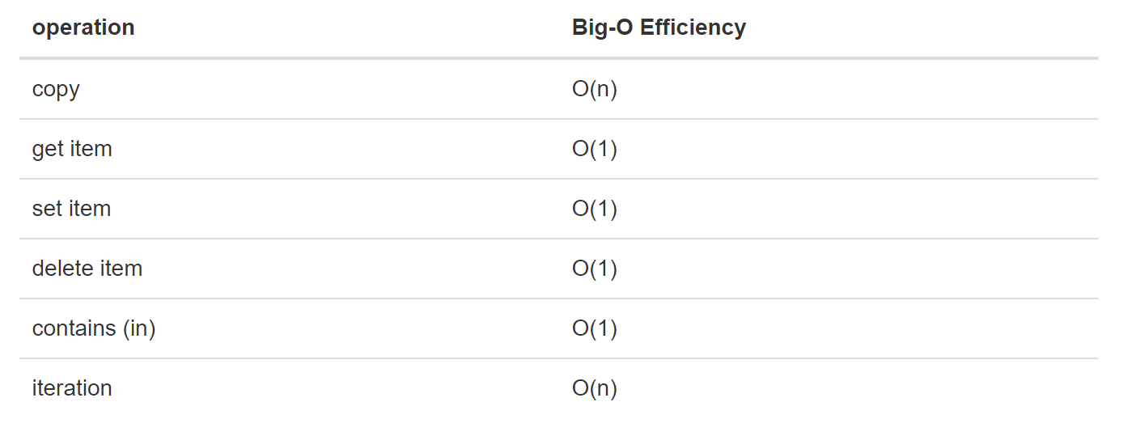Click O(1) in the contains row
The width and height of the screenshot is (1128, 436).
595,328
